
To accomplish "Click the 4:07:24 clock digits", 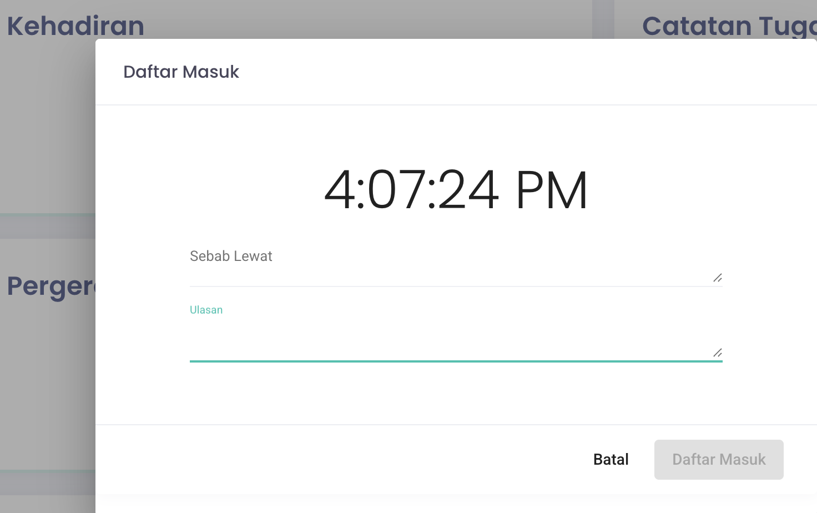I will pos(411,190).
